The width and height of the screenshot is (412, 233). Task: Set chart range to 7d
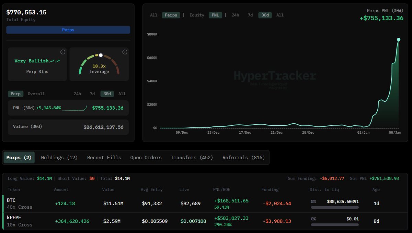coord(250,15)
